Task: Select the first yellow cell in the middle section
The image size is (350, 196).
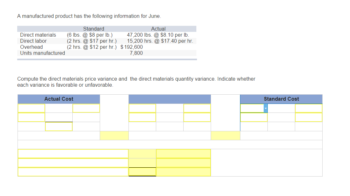Action: coord(142,108)
